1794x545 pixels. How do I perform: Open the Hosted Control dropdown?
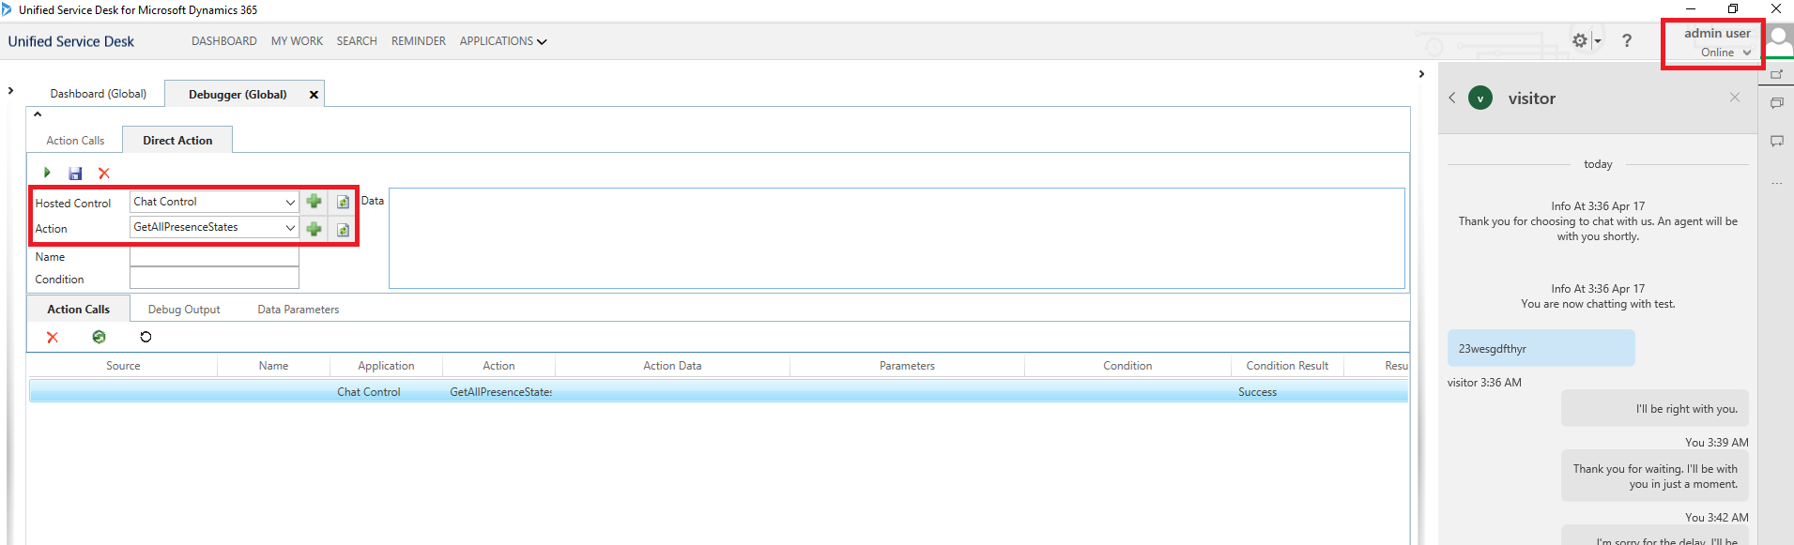pyautogui.click(x=290, y=202)
